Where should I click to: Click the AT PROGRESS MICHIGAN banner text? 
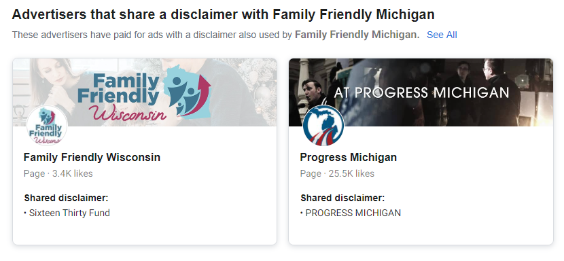(421, 92)
